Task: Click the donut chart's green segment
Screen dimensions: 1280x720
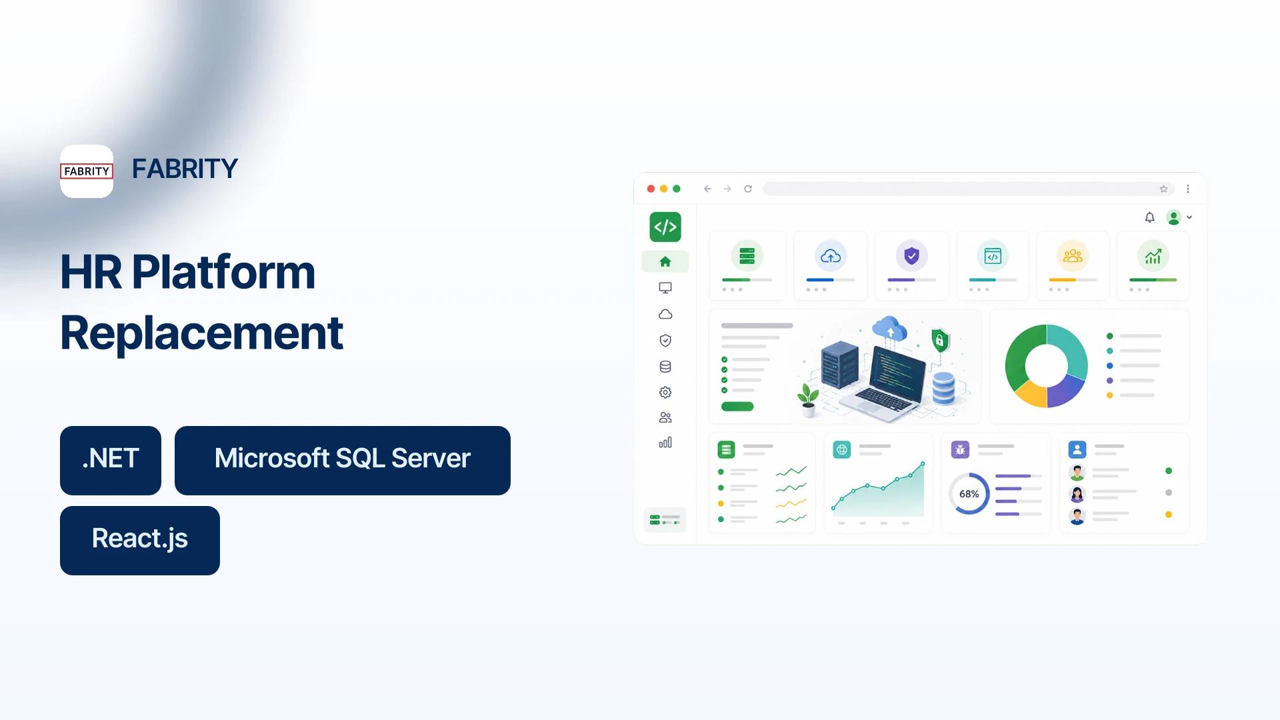Action: tap(1018, 357)
